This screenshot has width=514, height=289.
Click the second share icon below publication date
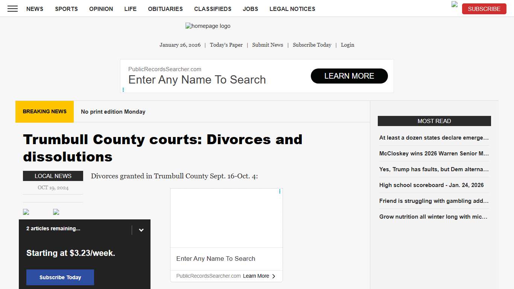click(56, 211)
